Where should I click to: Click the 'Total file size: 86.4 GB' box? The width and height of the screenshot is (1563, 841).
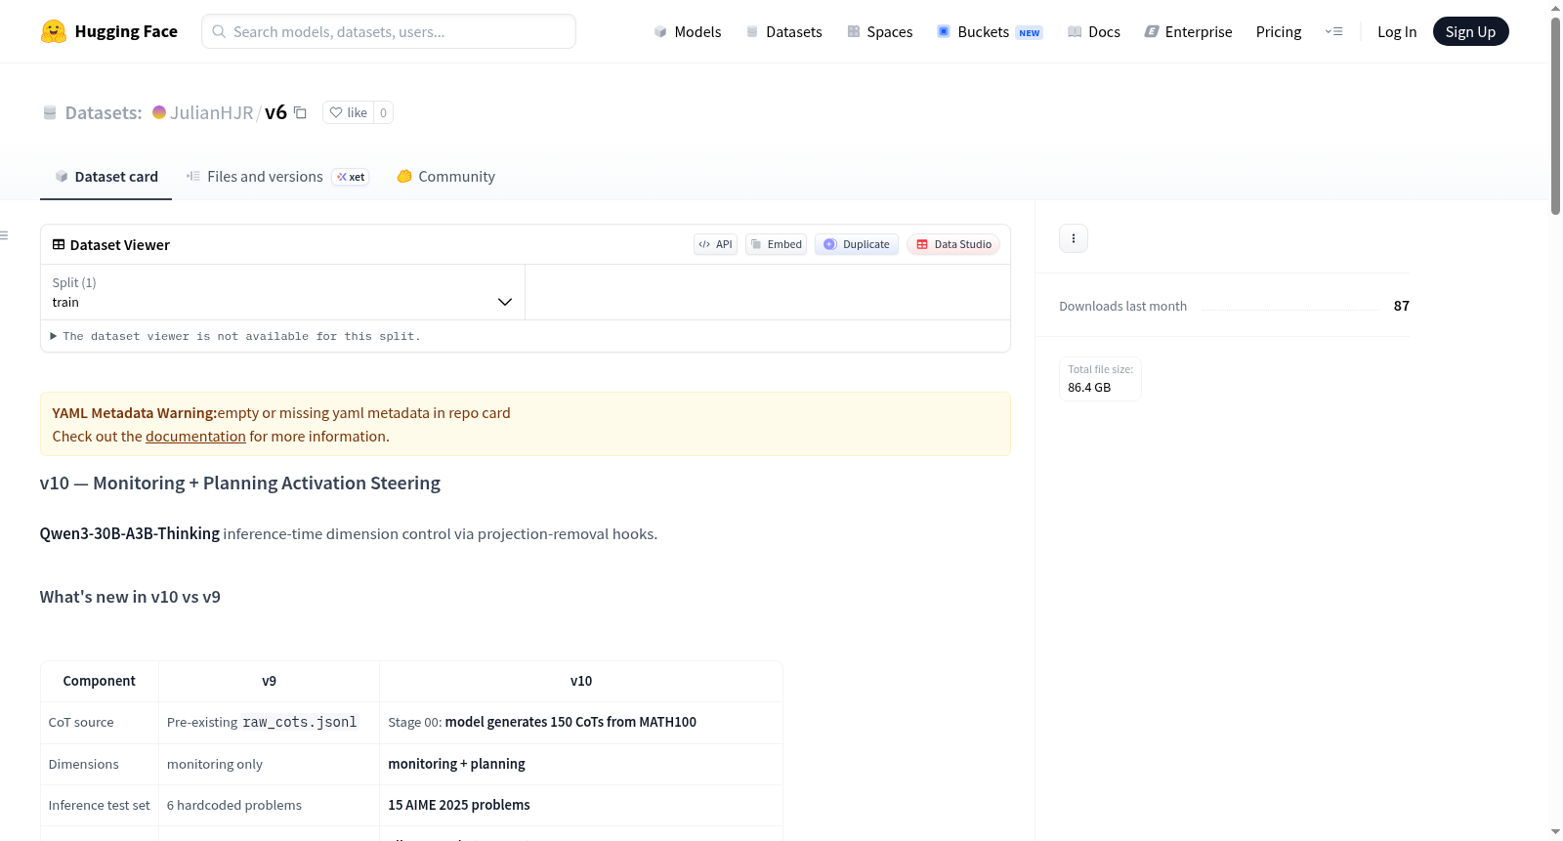(x=1100, y=379)
